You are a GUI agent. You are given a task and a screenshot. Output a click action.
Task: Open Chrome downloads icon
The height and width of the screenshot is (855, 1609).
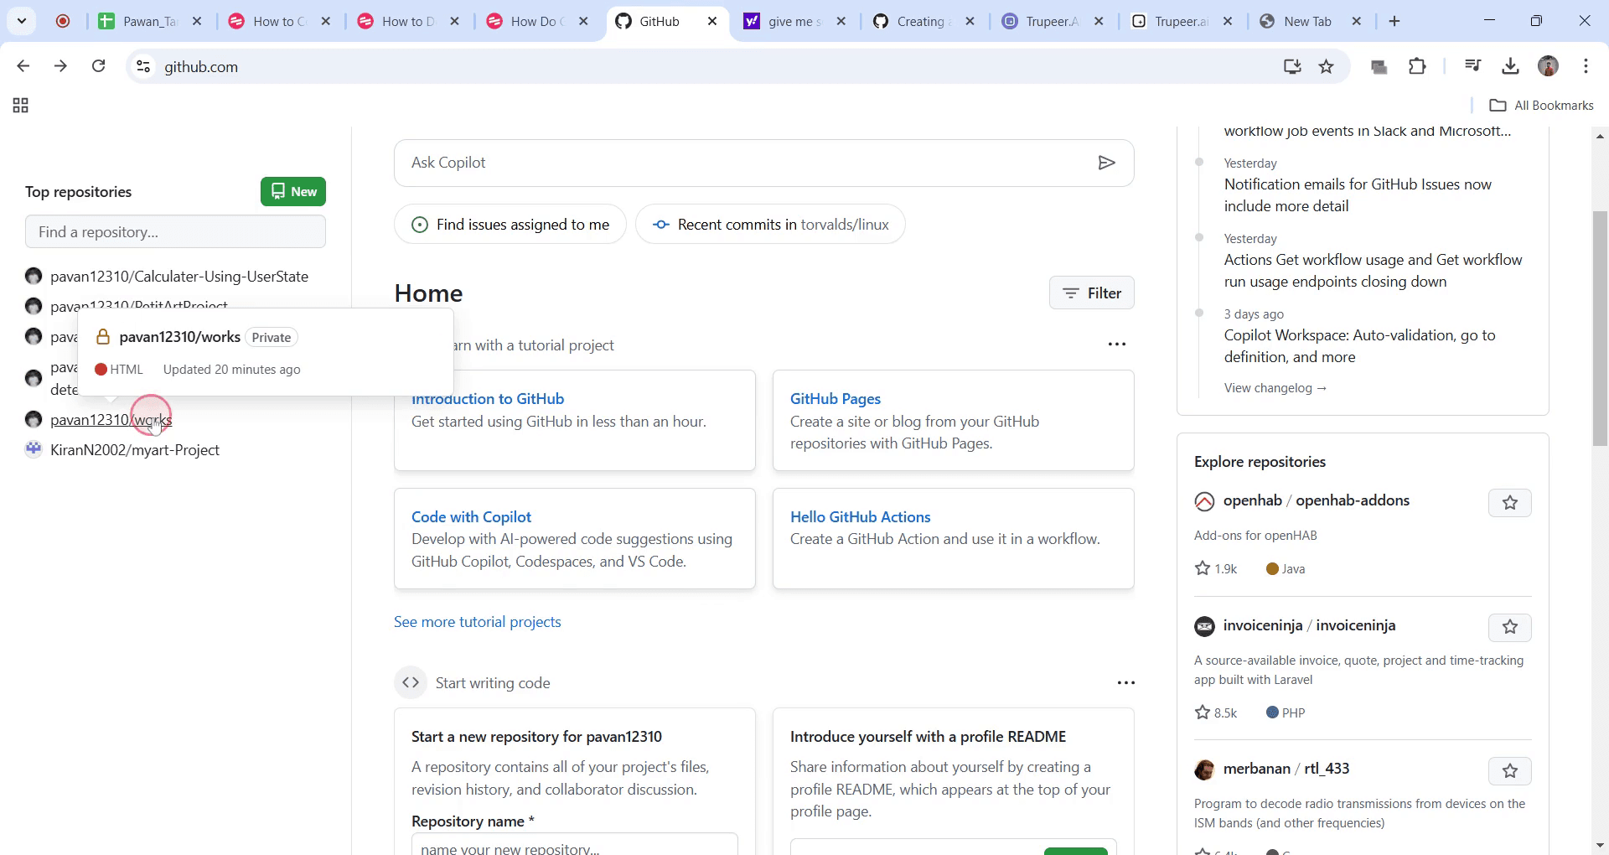(1510, 66)
